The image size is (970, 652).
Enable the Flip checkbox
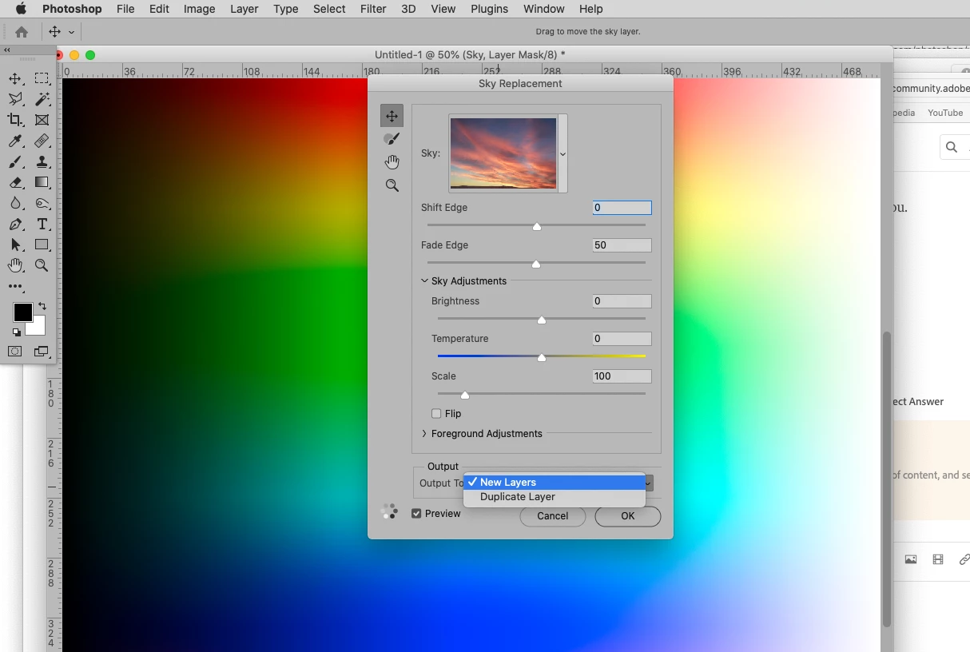point(436,414)
